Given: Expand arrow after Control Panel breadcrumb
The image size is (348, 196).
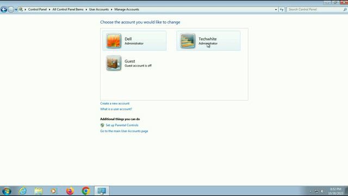Looking at the screenshot, I should [49, 10].
